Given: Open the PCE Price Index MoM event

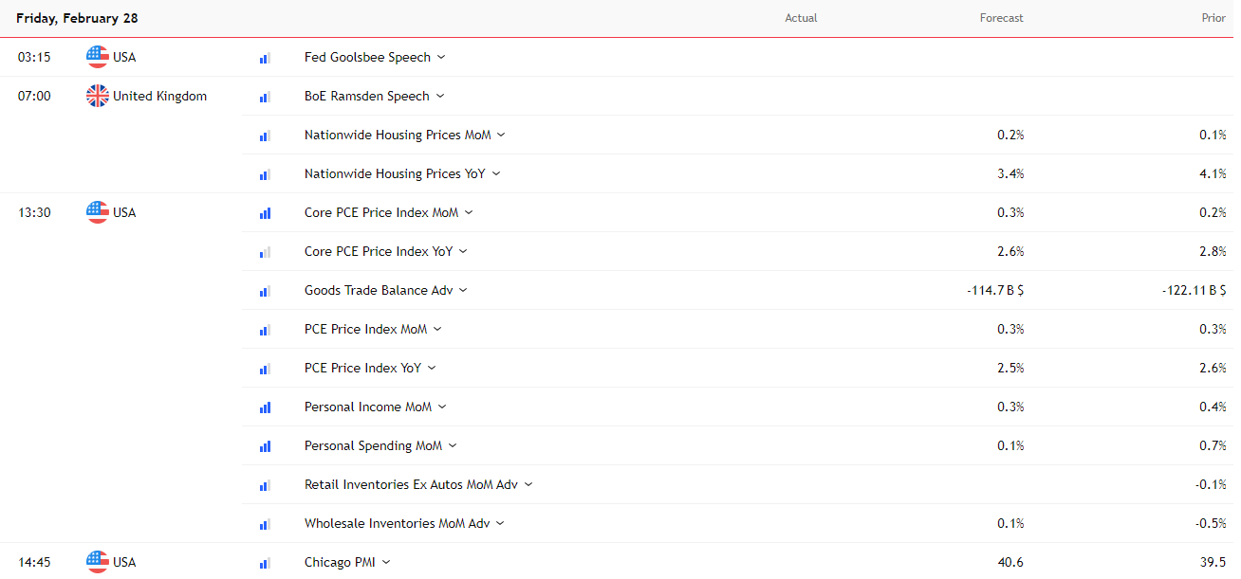Looking at the screenshot, I should pos(366,329).
